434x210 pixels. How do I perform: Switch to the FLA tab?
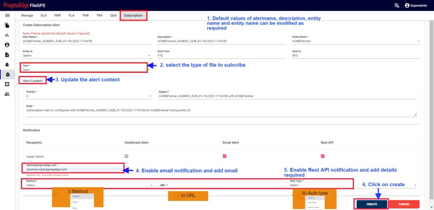(71, 16)
